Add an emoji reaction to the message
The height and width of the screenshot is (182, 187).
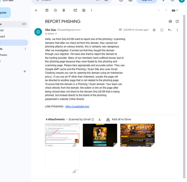[162, 30]
